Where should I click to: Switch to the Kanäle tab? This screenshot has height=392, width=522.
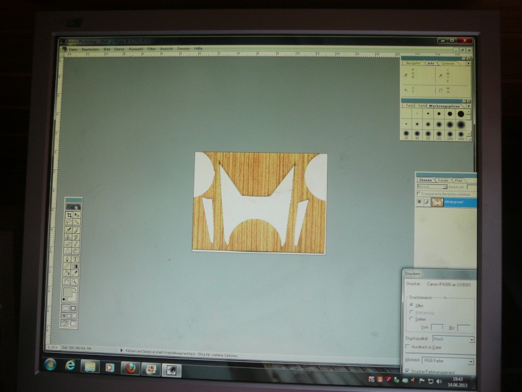tap(443, 180)
